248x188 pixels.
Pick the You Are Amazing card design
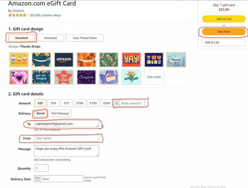point(41,77)
